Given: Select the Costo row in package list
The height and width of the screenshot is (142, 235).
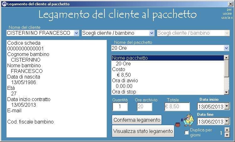Looking at the screenshot, I should [x=168, y=69].
